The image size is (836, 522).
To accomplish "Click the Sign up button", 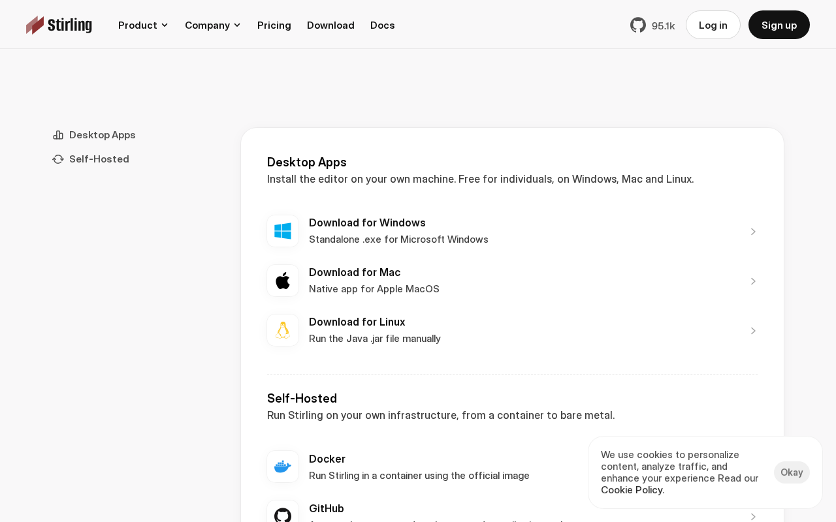I will [x=779, y=25].
